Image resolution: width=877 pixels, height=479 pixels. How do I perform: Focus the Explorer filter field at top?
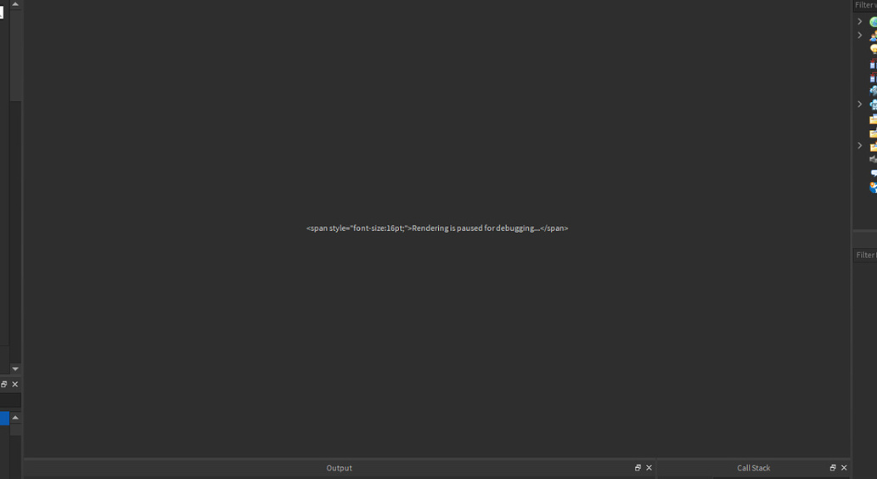865,5
